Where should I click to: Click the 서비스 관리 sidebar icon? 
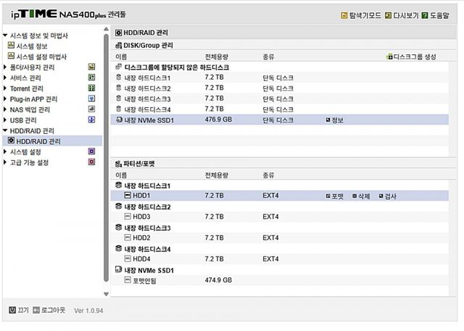[x=91, y=77]
